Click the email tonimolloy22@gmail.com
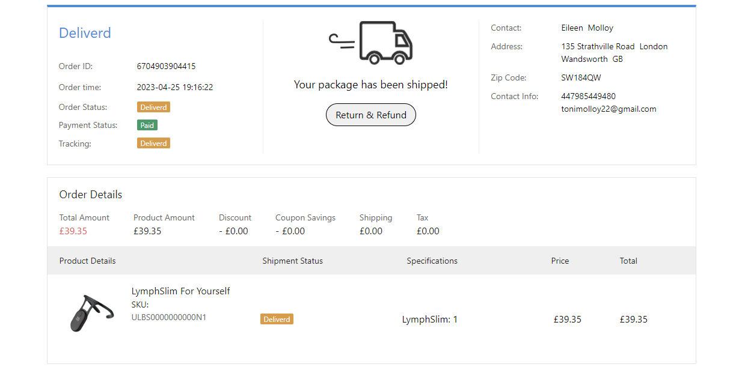Image resolution: width=730 pixels, height=382 pixels. click(x=609, y=109)
